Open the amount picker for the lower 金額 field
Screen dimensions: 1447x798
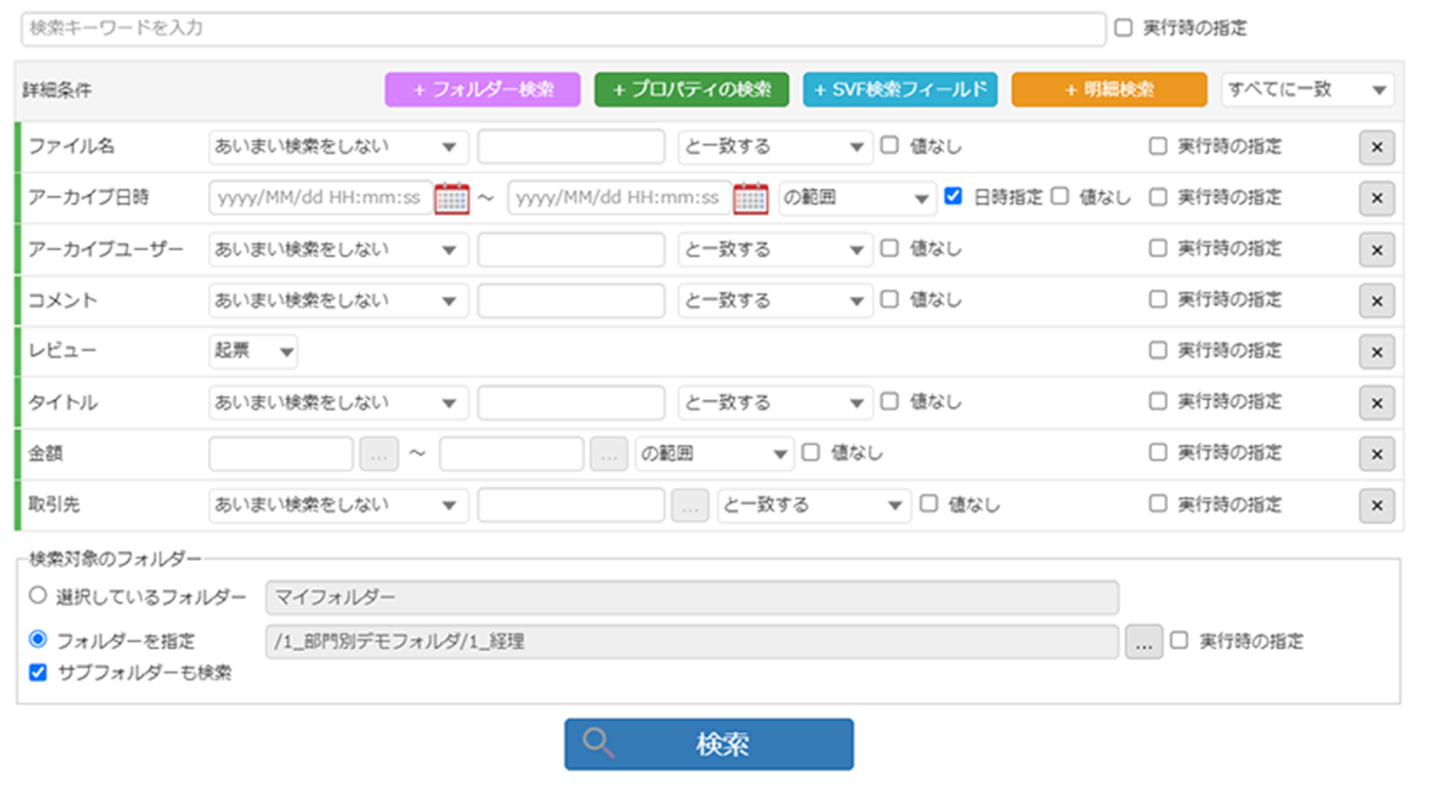(379, 453)
